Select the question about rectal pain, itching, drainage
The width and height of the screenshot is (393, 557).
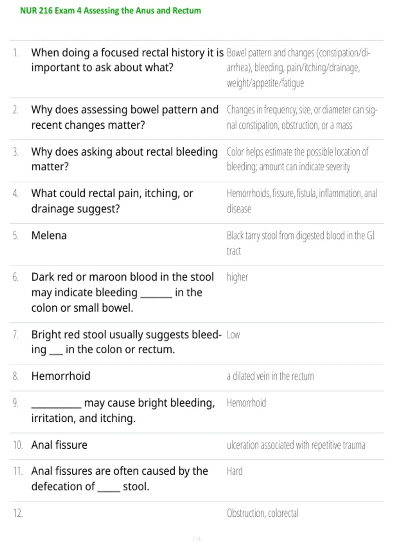112,201
